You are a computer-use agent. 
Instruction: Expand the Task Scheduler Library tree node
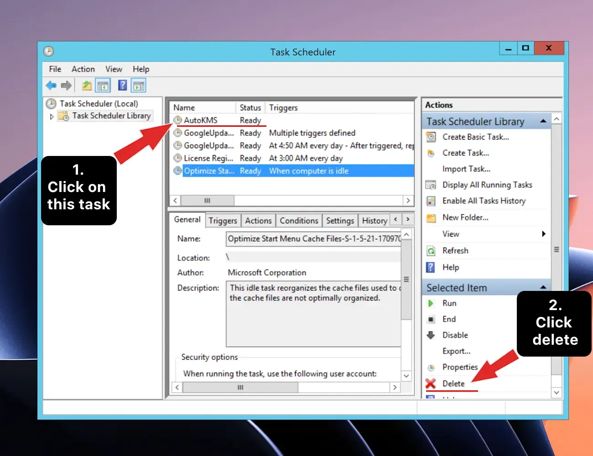coord(52,116)
